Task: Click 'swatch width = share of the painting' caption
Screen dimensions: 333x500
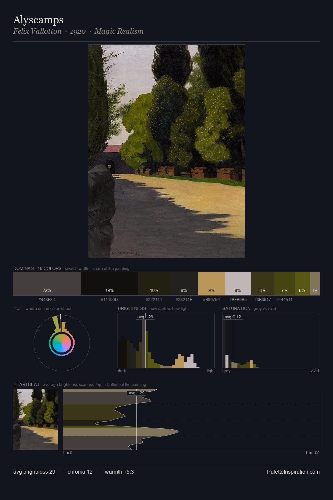Action: tap(97, 269)
